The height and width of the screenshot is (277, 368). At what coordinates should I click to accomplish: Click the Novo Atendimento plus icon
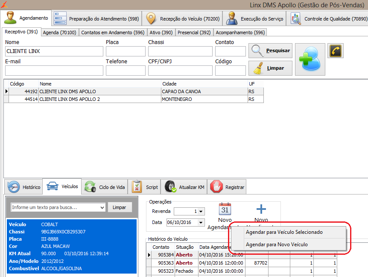(x=261, y=209)
